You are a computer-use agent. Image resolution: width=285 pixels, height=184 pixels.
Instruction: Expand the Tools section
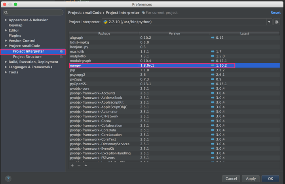point(6,72)
